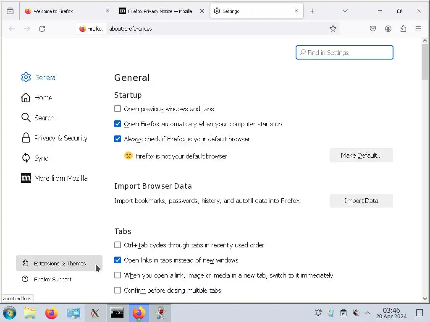Click the page scrollbar up arrow

coord(425,41)
